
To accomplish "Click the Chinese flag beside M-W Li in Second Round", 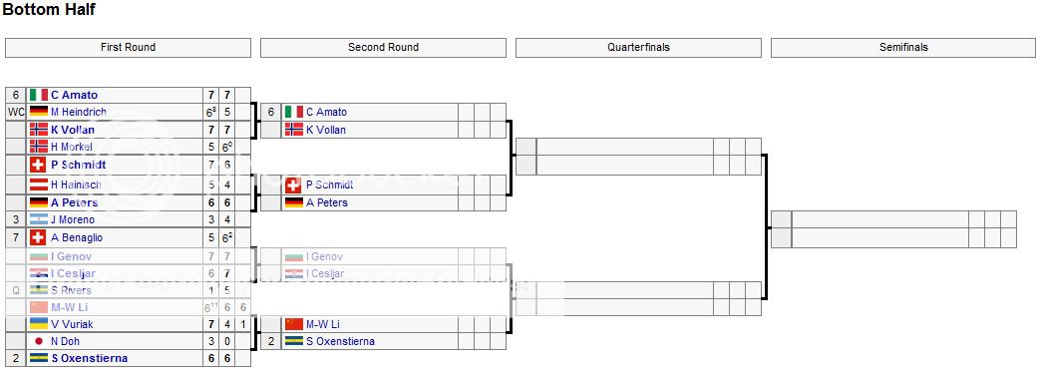I will point(293,324).
